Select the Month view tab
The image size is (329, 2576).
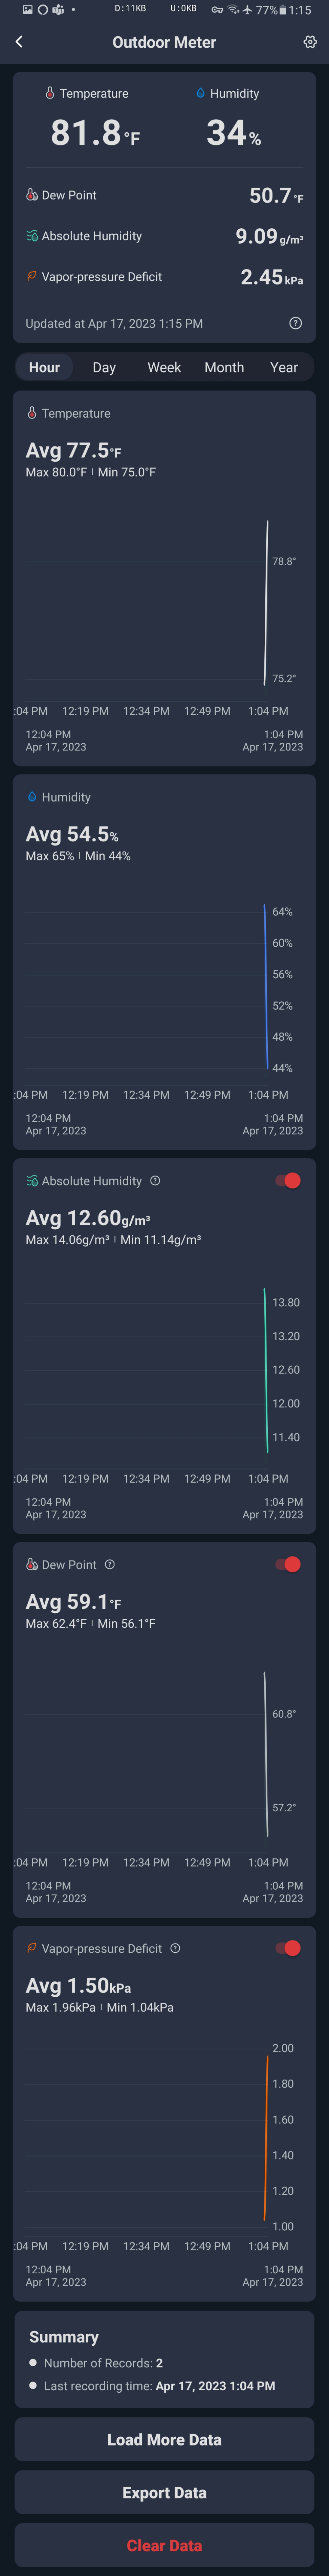click(224, 367)
